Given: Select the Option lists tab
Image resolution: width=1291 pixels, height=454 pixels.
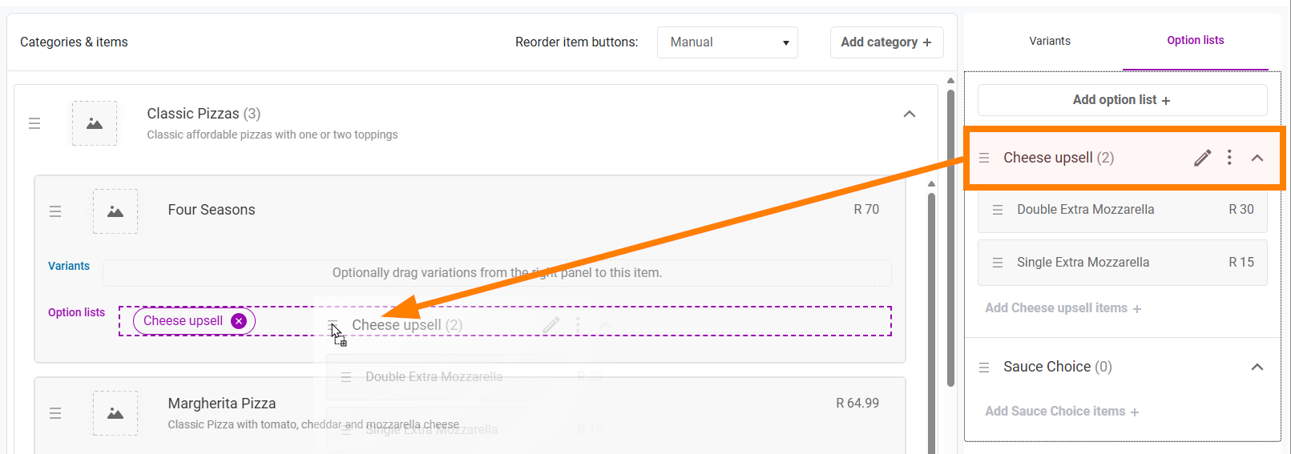Looking at the screenshot, I should coord(1195,41).
